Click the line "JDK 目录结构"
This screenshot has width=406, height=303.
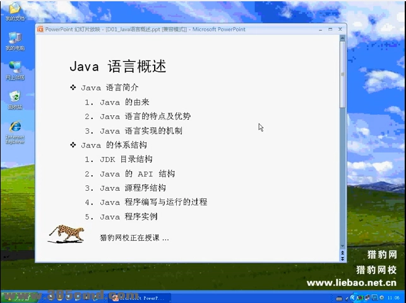tap(126, 159)
